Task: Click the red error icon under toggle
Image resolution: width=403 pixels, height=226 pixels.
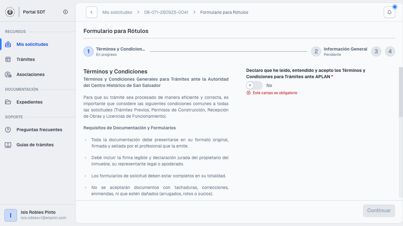Action: pyautogui.click(x=248, y=93)
